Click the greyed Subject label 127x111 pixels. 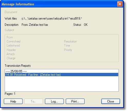coord(9,30)
